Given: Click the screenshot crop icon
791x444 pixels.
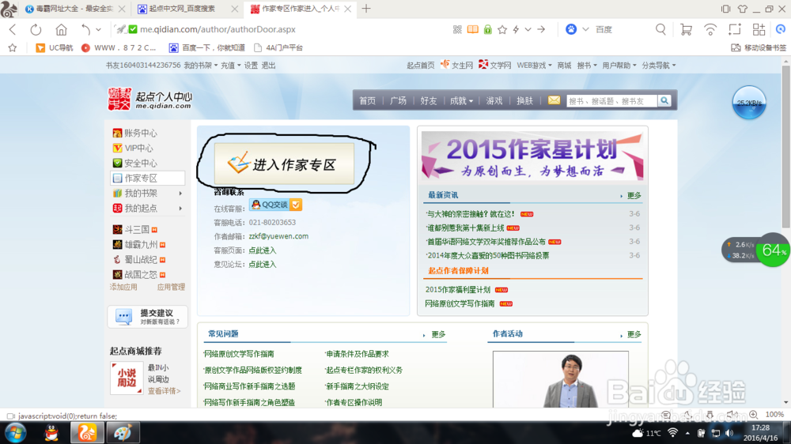Looking at the screenshot, I should pyautogui.click(x=735, y=30).
